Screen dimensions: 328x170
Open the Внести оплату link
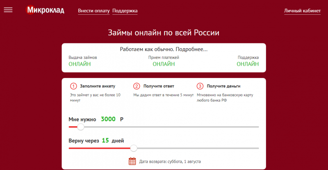(x=94, y=11)
